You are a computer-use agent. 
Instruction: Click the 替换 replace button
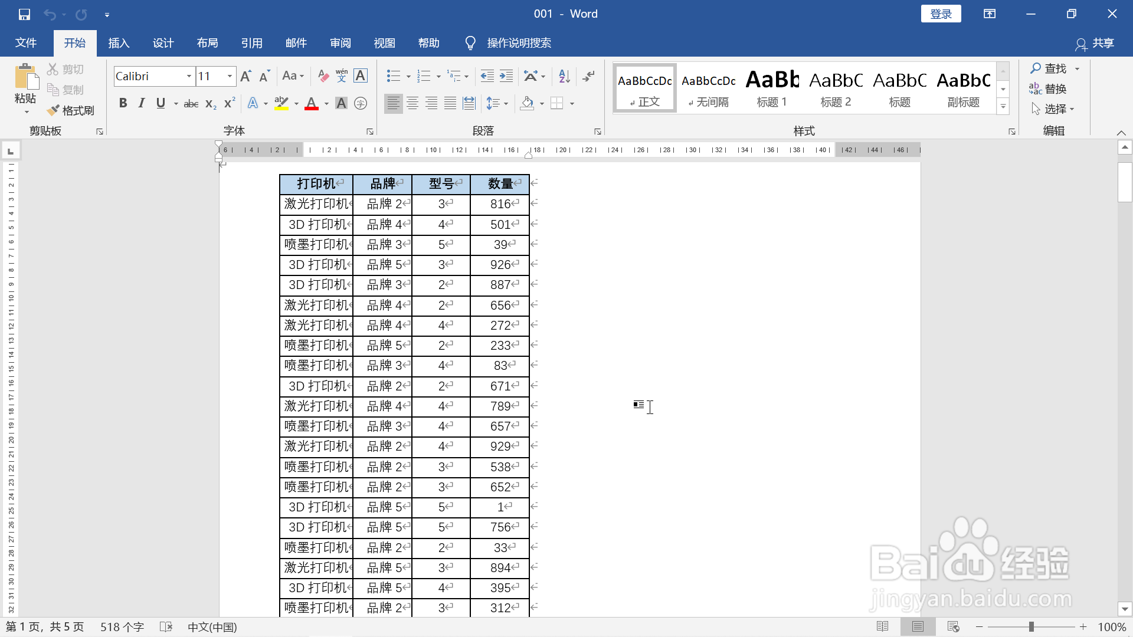click(x=1048, y=89)
